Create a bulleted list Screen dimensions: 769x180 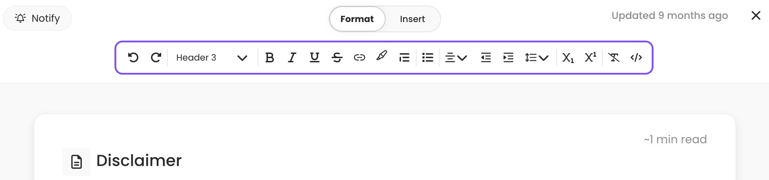[x=428, y=57]
